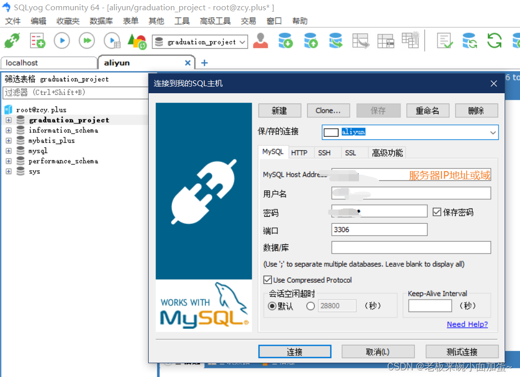
Task: Open new query editor toolbar icon
Action: (37, 41)
